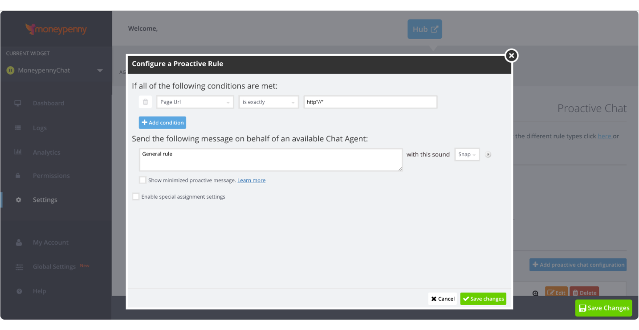Click the Analytics chart icon
Image resolution: width=639 pixels, height=330 pixels.
click(x=18, y=152)
